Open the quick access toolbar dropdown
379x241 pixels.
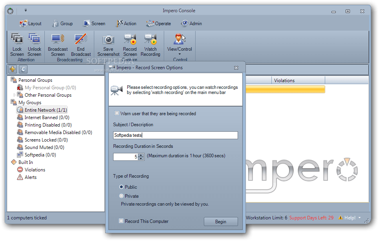click(x=26, y=10)
